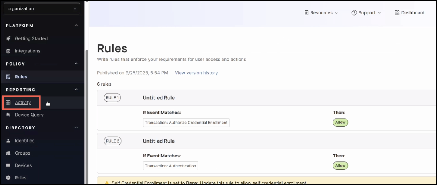Open View version history link

[x=196, y=73]
